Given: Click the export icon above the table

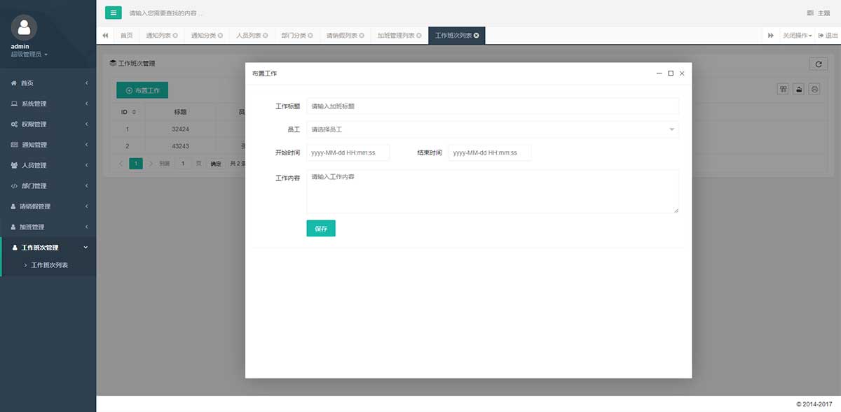Looking at the screenshot, I should 798,89.
